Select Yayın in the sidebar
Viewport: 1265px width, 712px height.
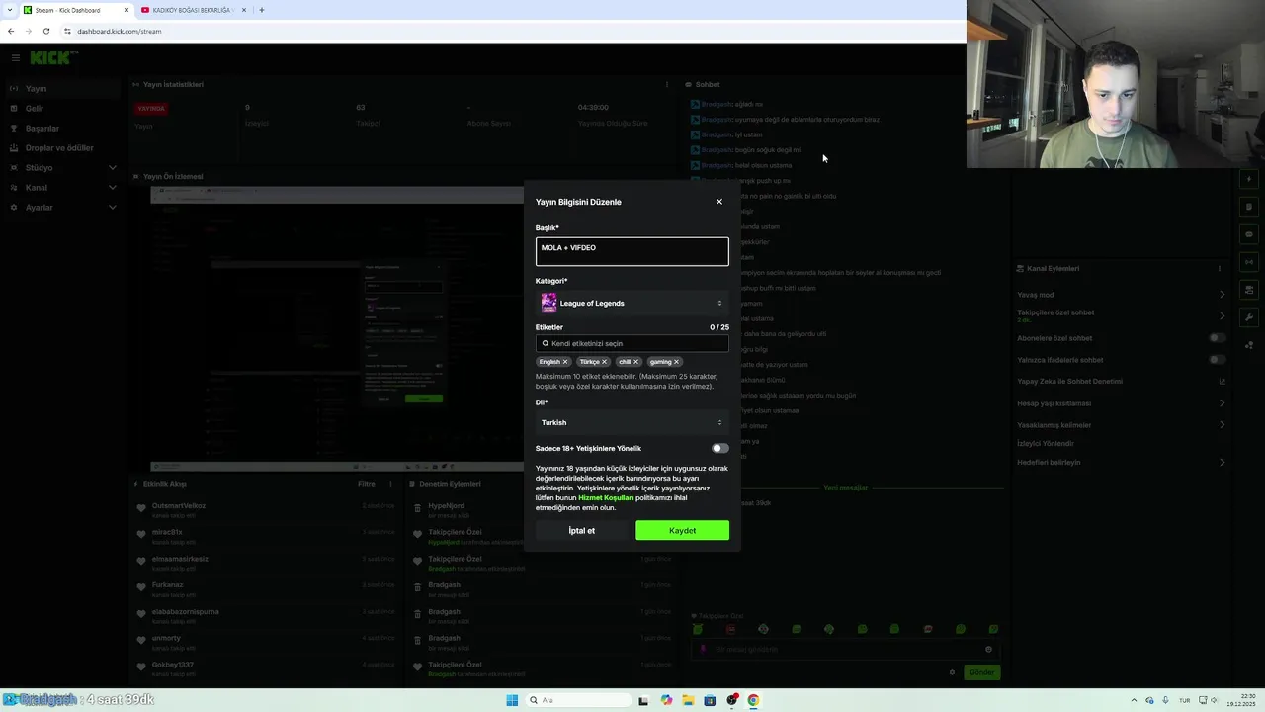click(61, 89)
